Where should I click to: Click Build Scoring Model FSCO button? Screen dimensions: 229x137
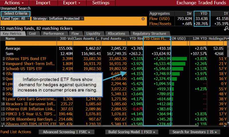point(132,132)
